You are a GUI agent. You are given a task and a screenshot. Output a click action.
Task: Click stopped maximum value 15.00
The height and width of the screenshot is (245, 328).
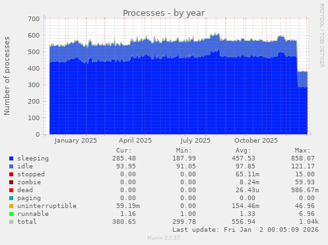pos(305,174)
